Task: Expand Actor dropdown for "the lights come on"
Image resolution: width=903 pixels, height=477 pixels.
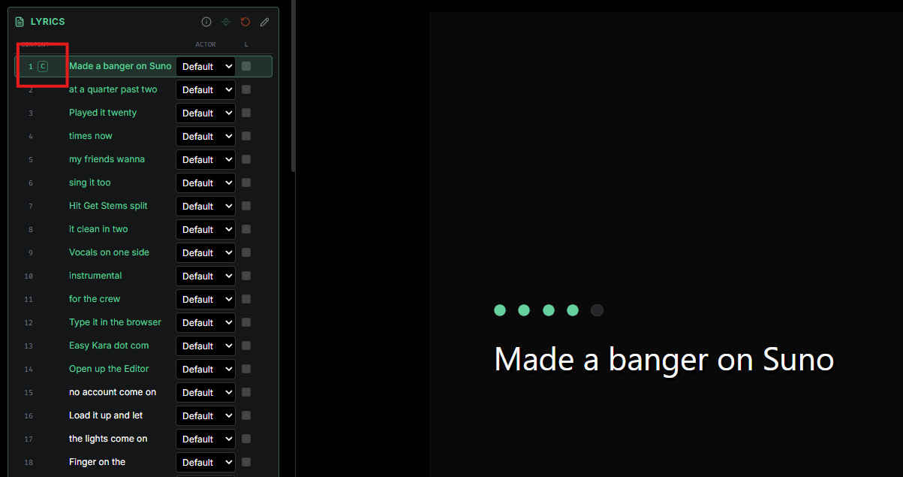Action: point(206,439)
